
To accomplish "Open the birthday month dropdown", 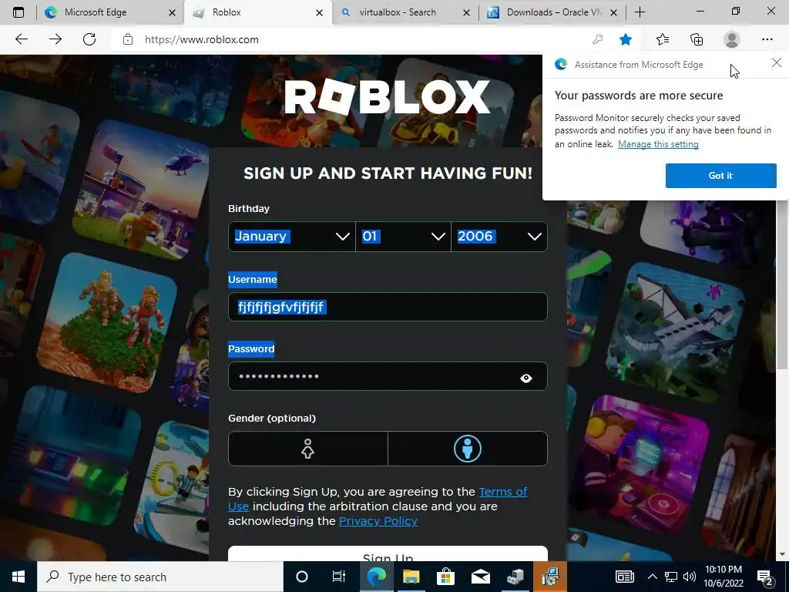I will point(292,236).
